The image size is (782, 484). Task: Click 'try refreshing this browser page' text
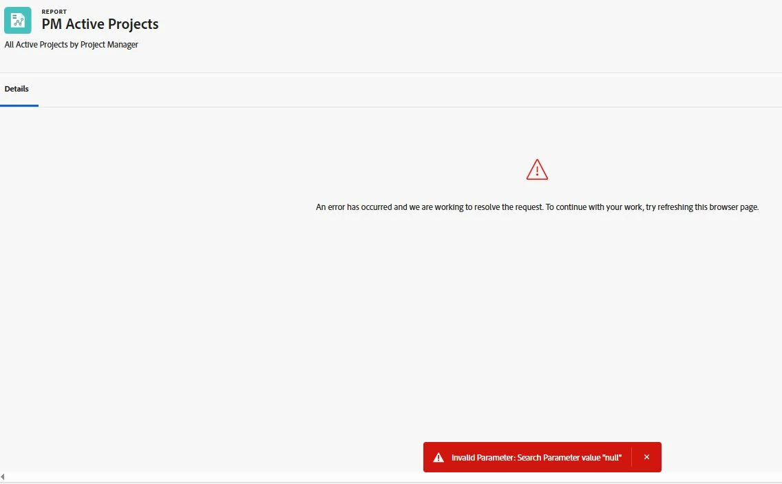point(702,207)
